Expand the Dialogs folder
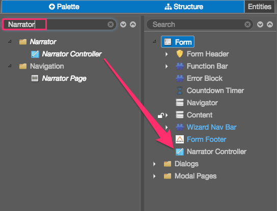This screenshot has height=211, width=277. tap(154, 164)
